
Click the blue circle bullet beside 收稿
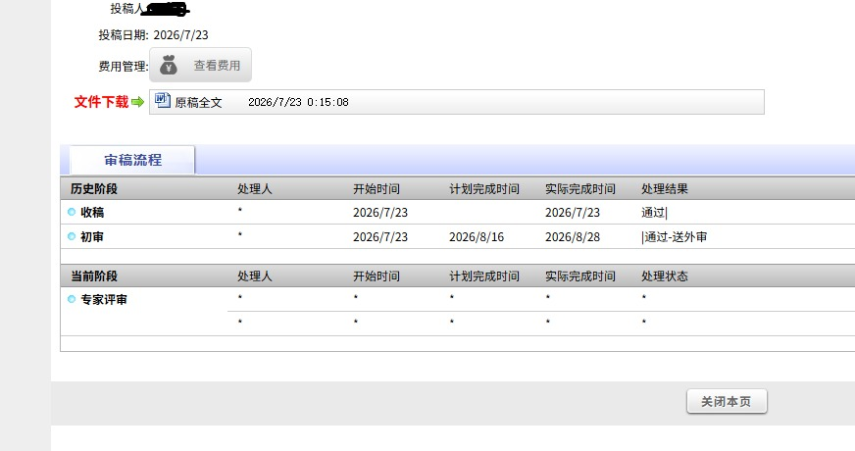pyautogui.click(x=72, y=212)
